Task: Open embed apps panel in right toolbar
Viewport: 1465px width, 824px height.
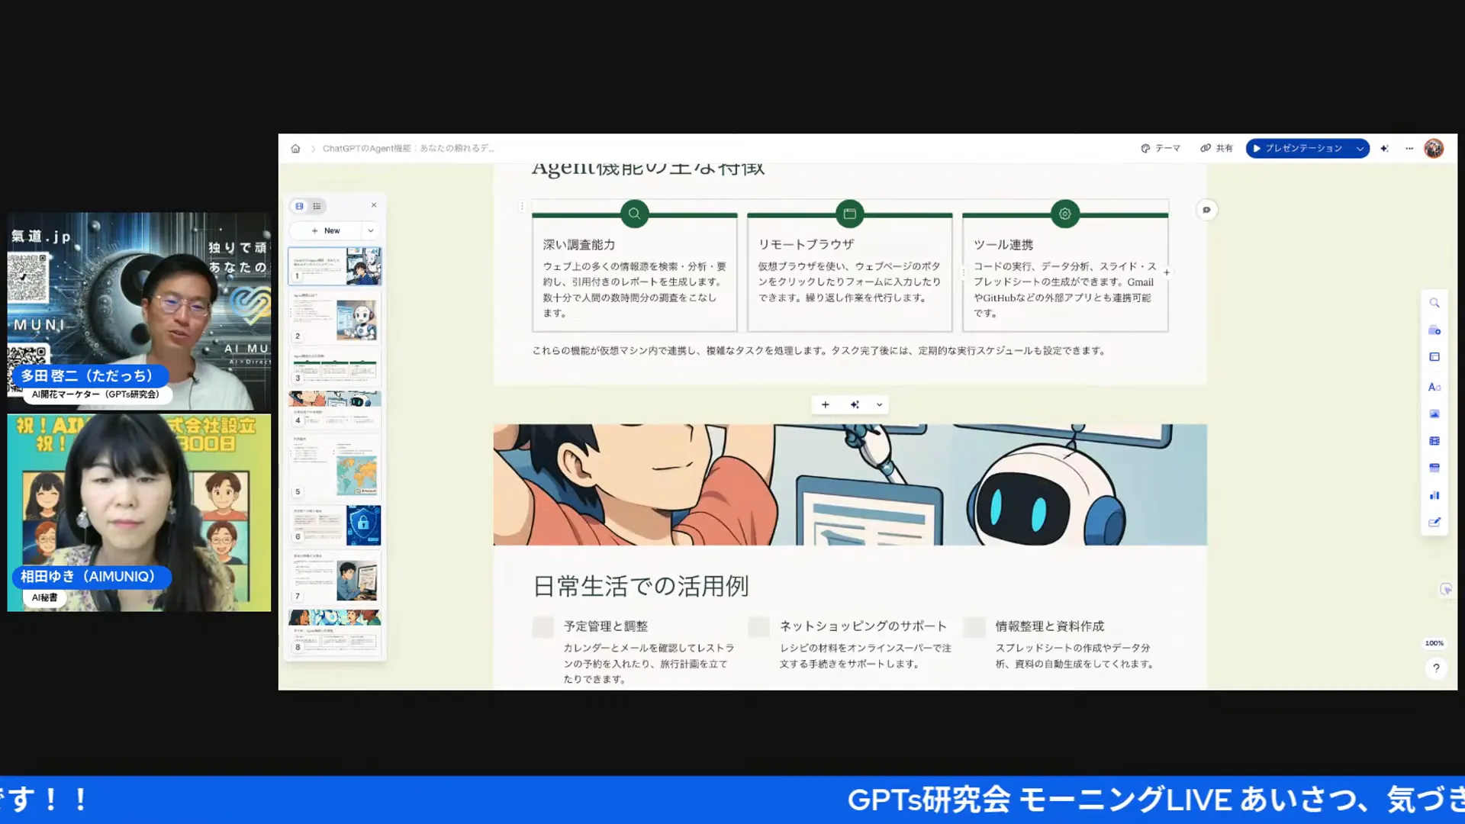Action: [x=1434, y=468]
